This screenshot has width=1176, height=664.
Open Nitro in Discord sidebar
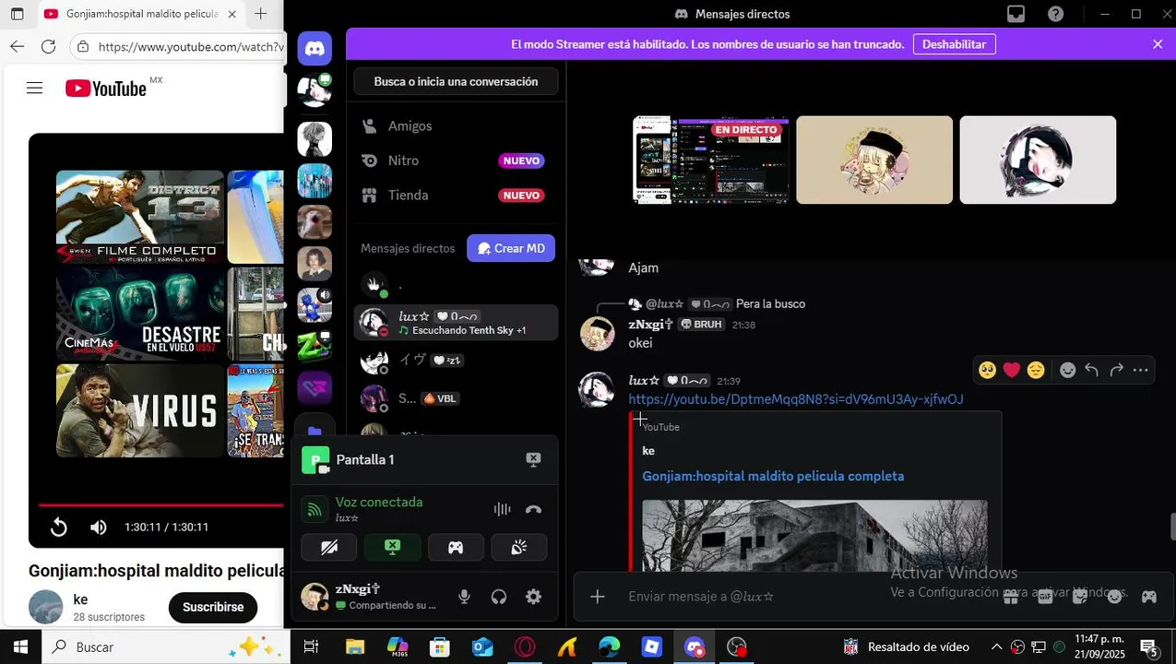click(456, 160)
